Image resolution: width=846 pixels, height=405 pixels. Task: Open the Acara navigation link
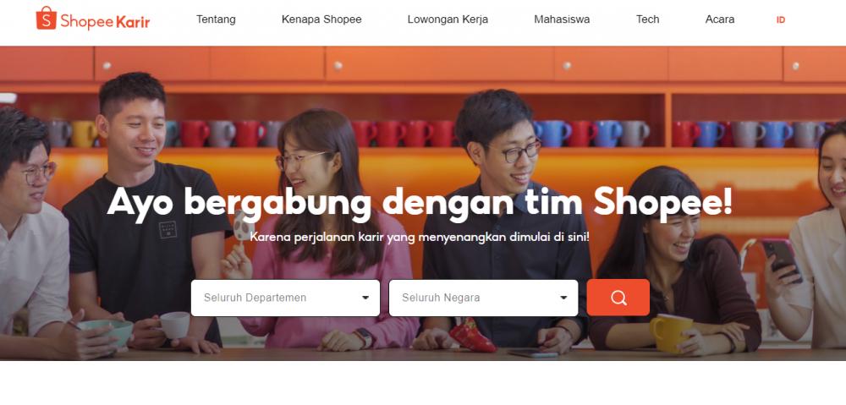point(720,19)
